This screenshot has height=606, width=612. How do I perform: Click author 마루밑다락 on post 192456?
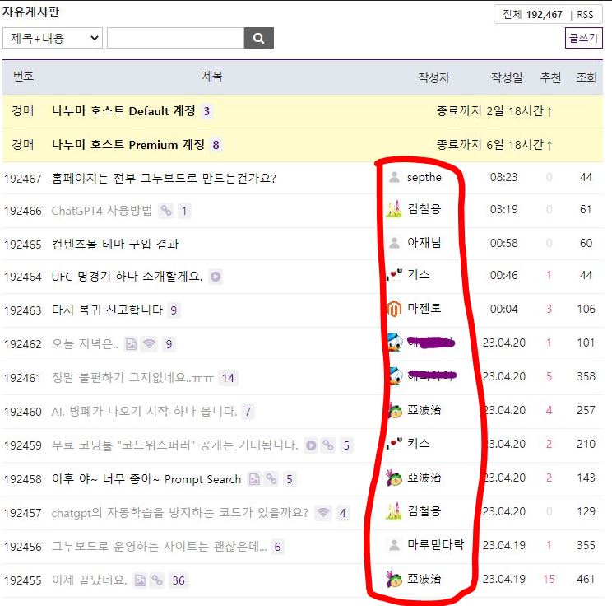(x=436, y=544)
